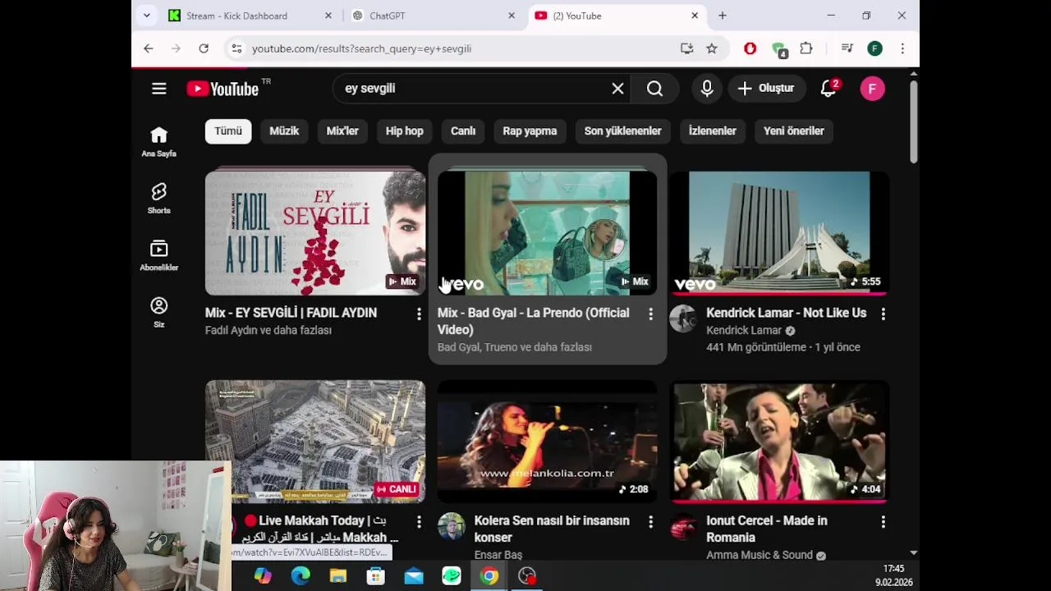Open the YouTube hamburger guide menu

pos(159,89)
